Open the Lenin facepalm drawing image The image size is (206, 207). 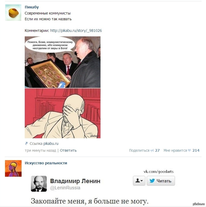63,113
